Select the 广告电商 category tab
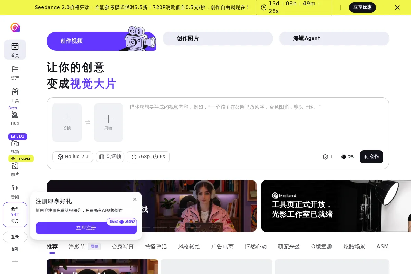This screenshot has width=411, height=274. pyautogui.click(x=222, y=247)
